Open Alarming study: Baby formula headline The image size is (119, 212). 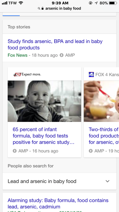pyautogui.click(x=58, y=203)
